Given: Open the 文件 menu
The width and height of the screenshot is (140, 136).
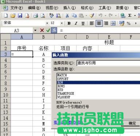Looking at the screenshot, I should (16, 8).
